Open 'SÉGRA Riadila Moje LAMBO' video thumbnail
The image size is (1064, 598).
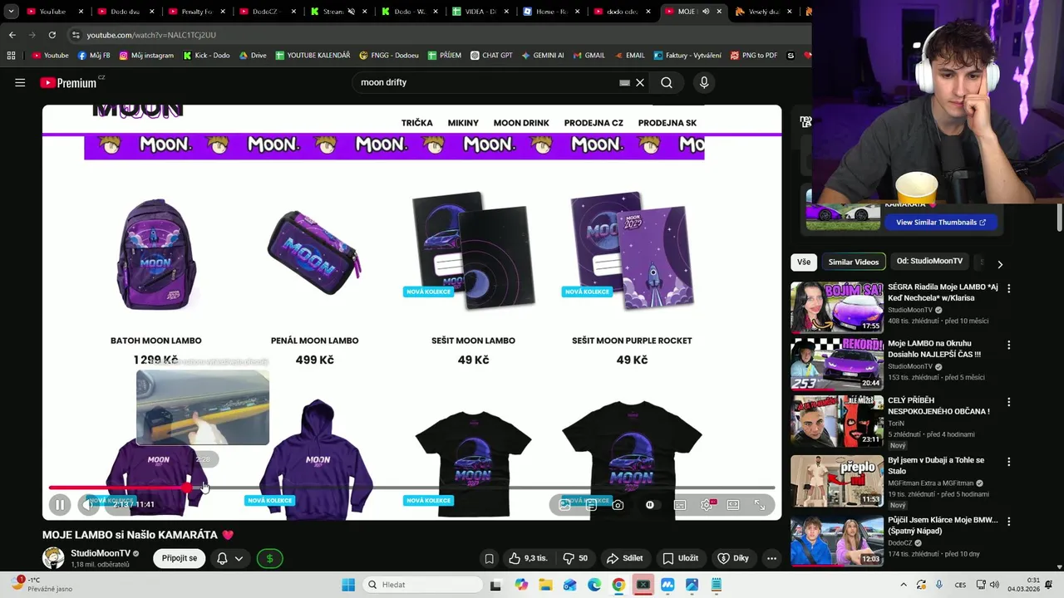tap(836, 307)
